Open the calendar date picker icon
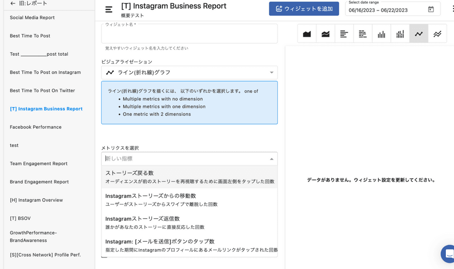454x269 pixels. point(431,10)
